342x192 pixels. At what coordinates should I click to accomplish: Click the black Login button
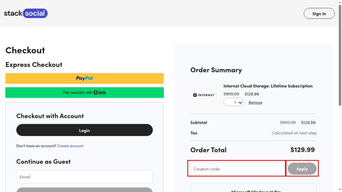coord(84,130)
